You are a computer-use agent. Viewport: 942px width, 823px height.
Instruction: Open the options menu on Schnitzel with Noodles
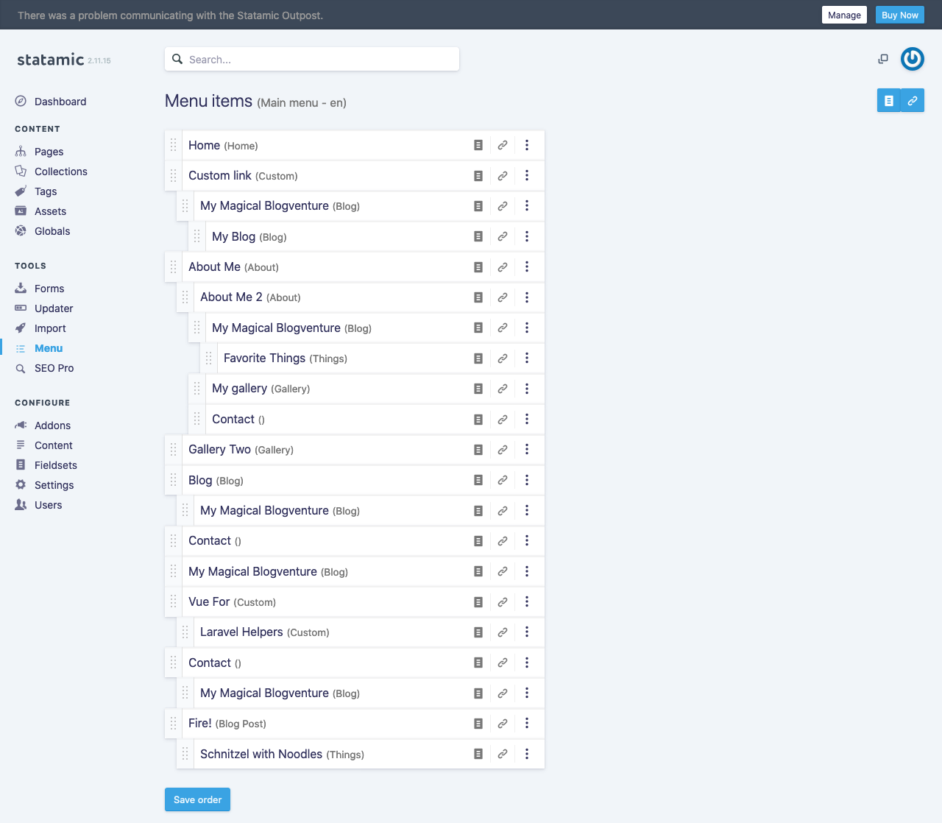coord(527,754)
